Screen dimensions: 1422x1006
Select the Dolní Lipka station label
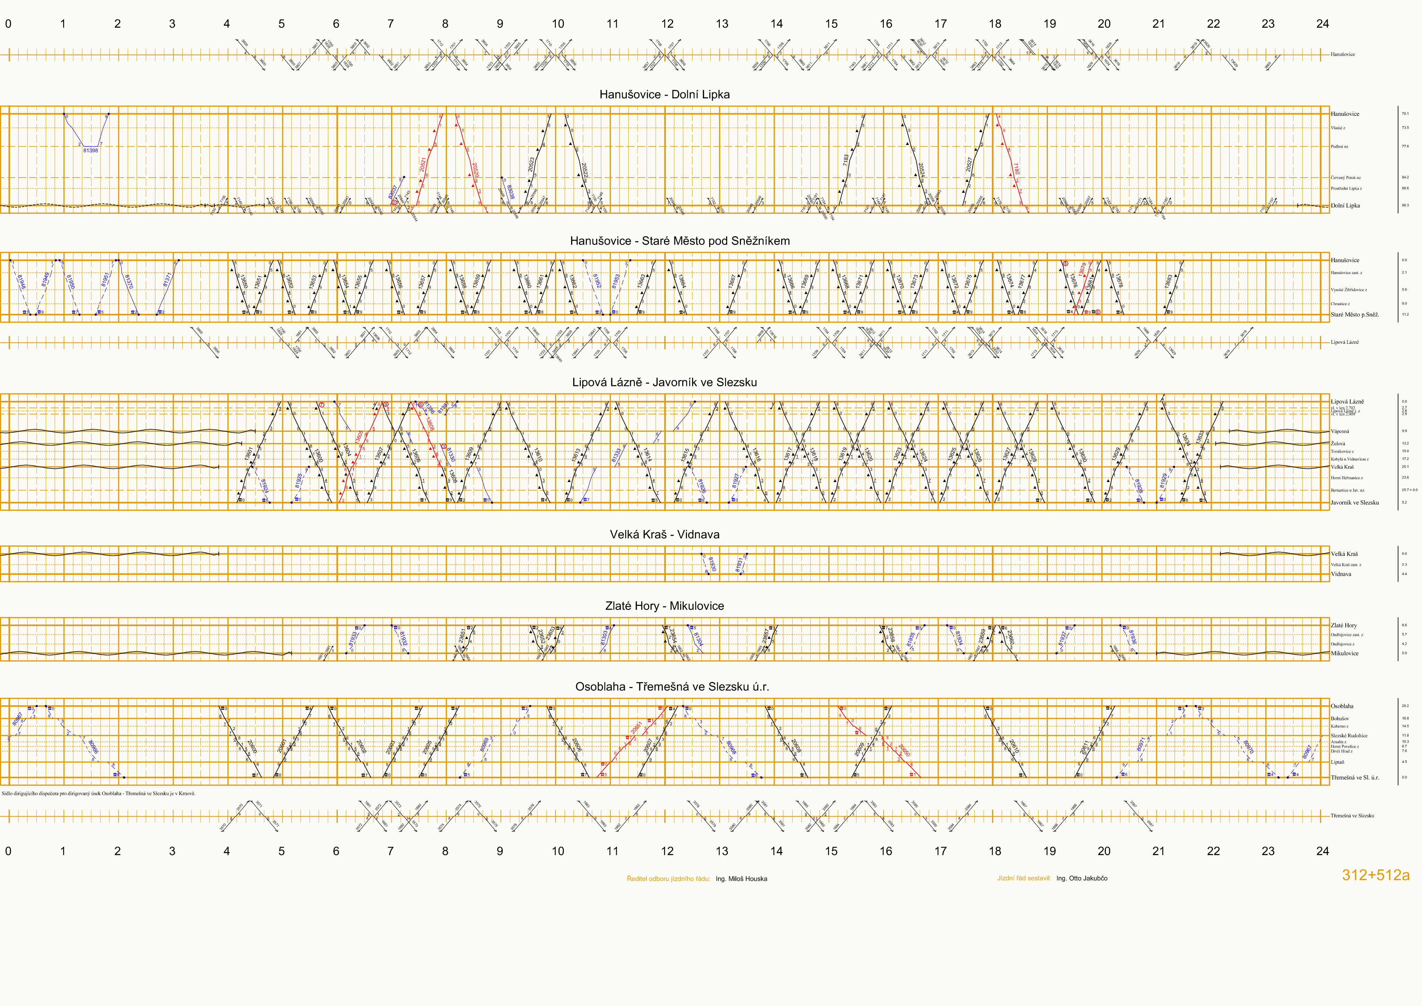1345,206
